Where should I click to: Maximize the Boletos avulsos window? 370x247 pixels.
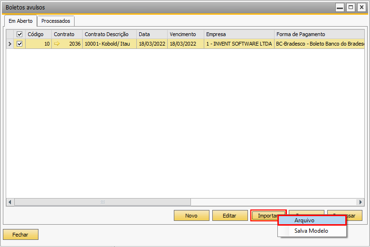tap(351, 7)
